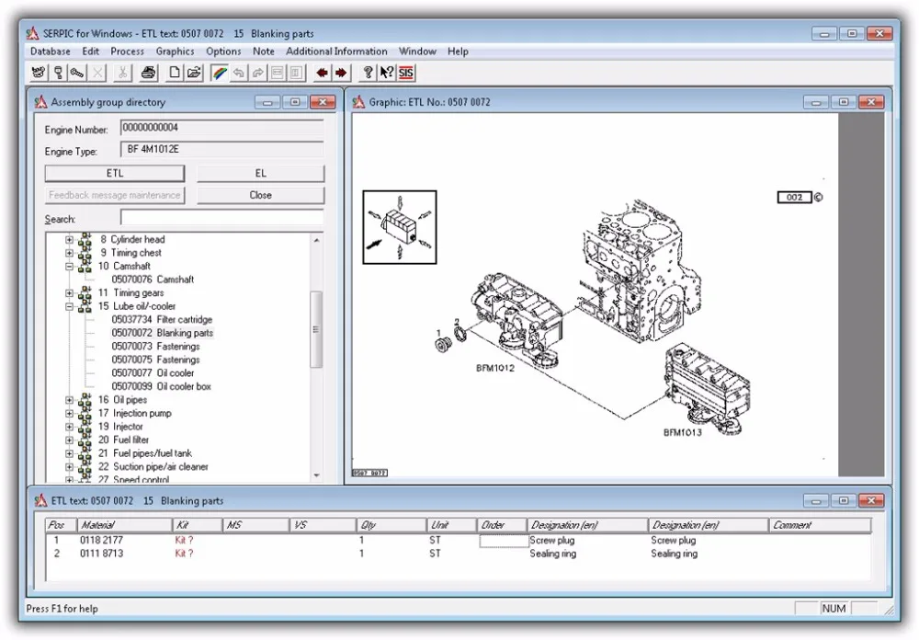Click the engine selection toolbar icon

(39, 73)
